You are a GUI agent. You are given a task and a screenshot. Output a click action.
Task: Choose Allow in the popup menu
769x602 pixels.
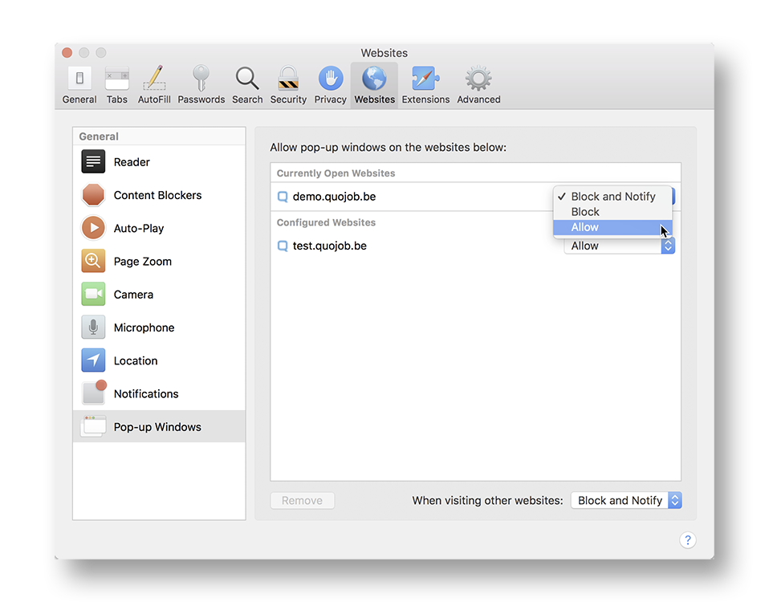click(x=612, y=227)
